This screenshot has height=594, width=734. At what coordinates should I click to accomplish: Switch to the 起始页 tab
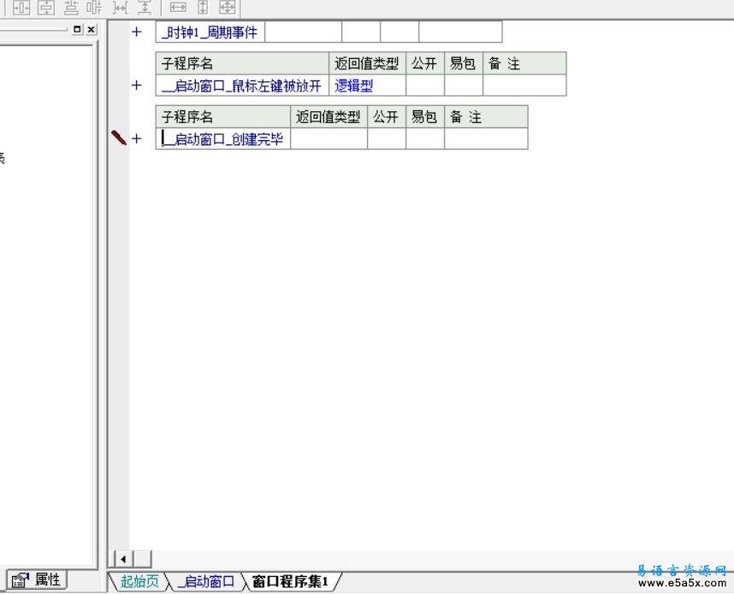click(x=139, y=582)
